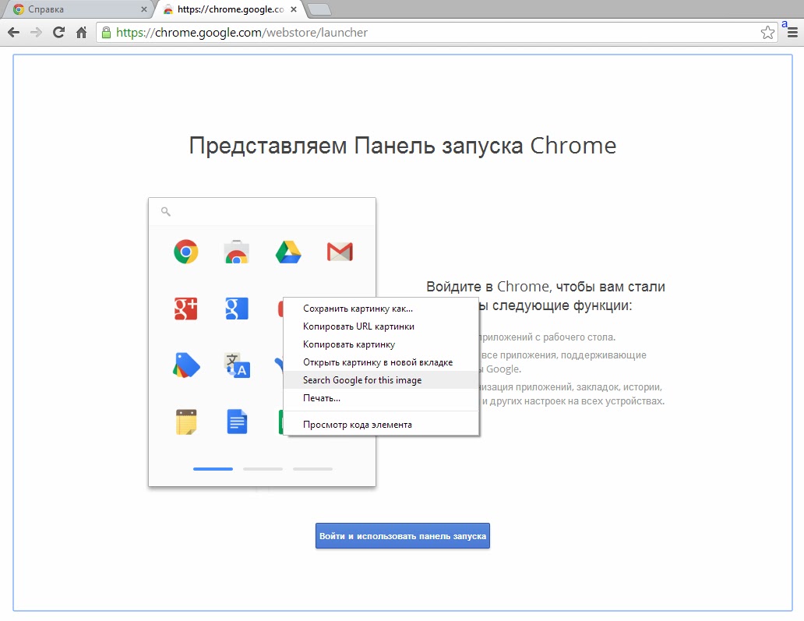Choose Копировать URL картинки

(381, 326)
